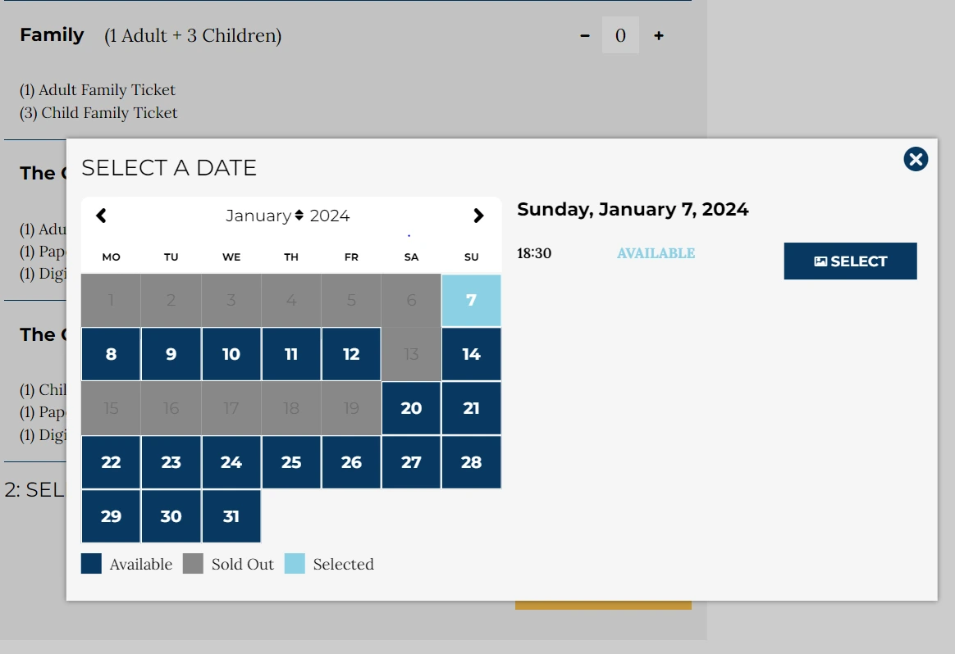Go to the previous month

click(x=102, y=216)
